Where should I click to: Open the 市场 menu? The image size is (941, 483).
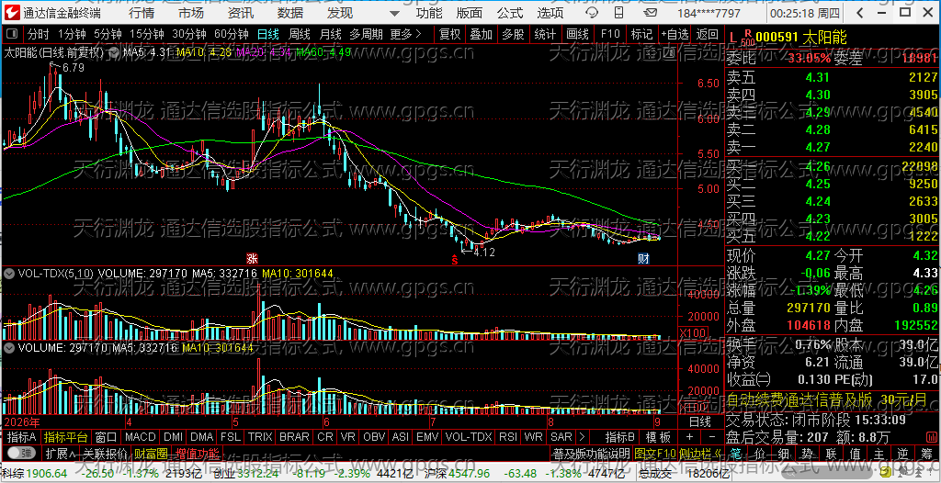(191, 13)
